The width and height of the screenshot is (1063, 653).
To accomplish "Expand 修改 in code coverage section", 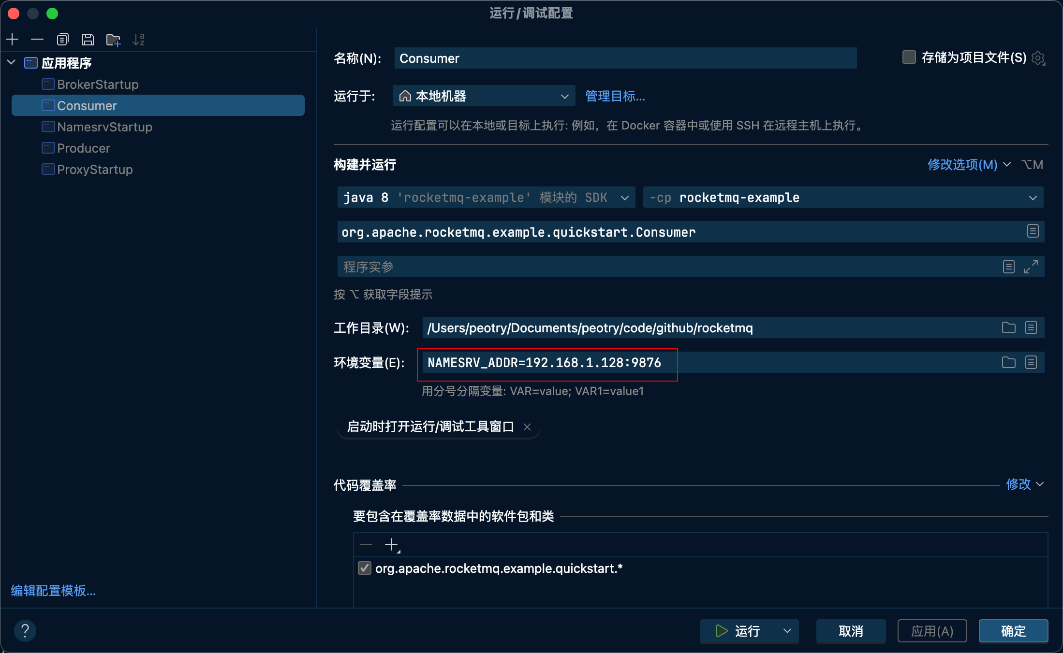I will pyautogui.click(x=1025, y=484).
